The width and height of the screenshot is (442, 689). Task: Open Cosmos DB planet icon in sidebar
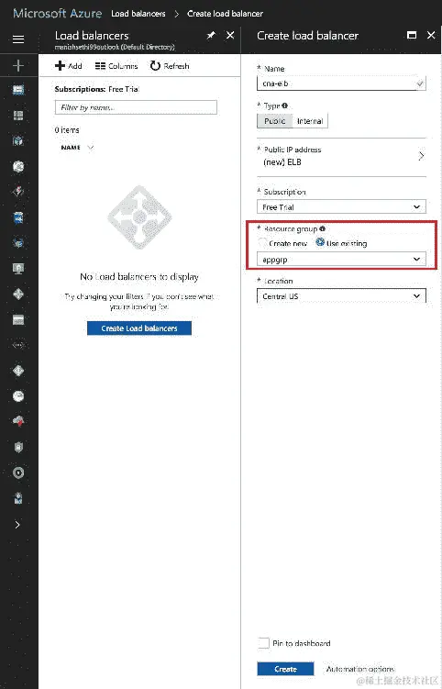coord(18,242)
